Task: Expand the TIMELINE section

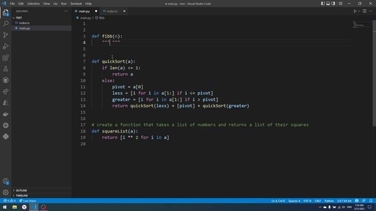Action: 41,195
